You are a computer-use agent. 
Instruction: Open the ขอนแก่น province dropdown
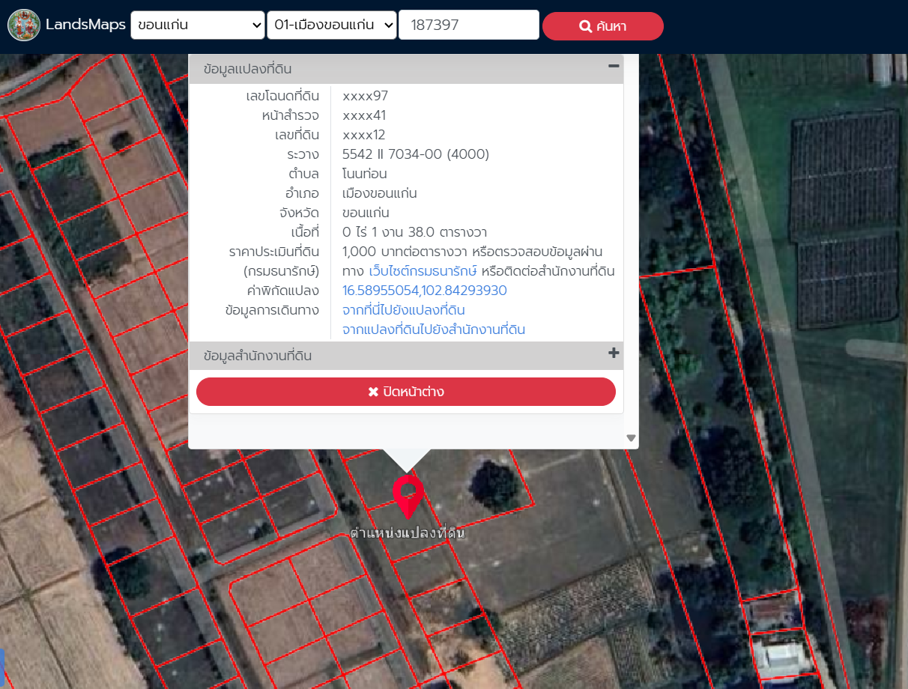coord(198,25)
